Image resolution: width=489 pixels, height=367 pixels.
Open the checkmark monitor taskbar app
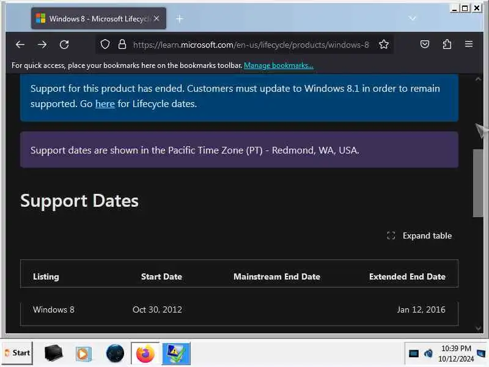(x=176, y=354)
